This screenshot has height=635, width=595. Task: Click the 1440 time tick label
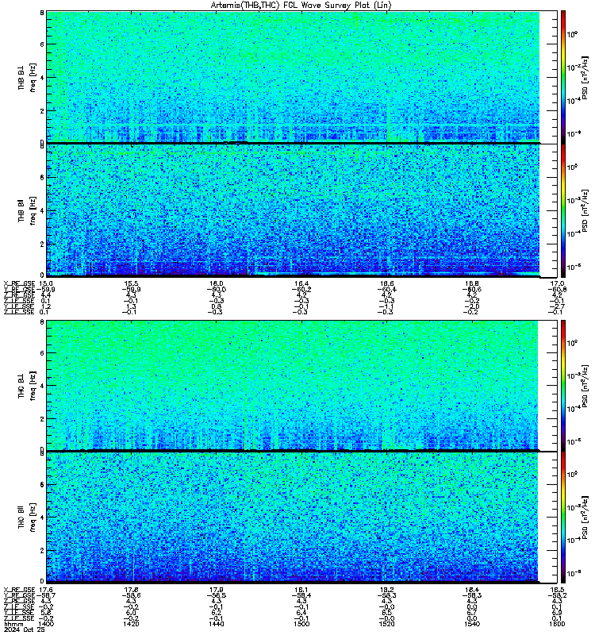point(217,624)
